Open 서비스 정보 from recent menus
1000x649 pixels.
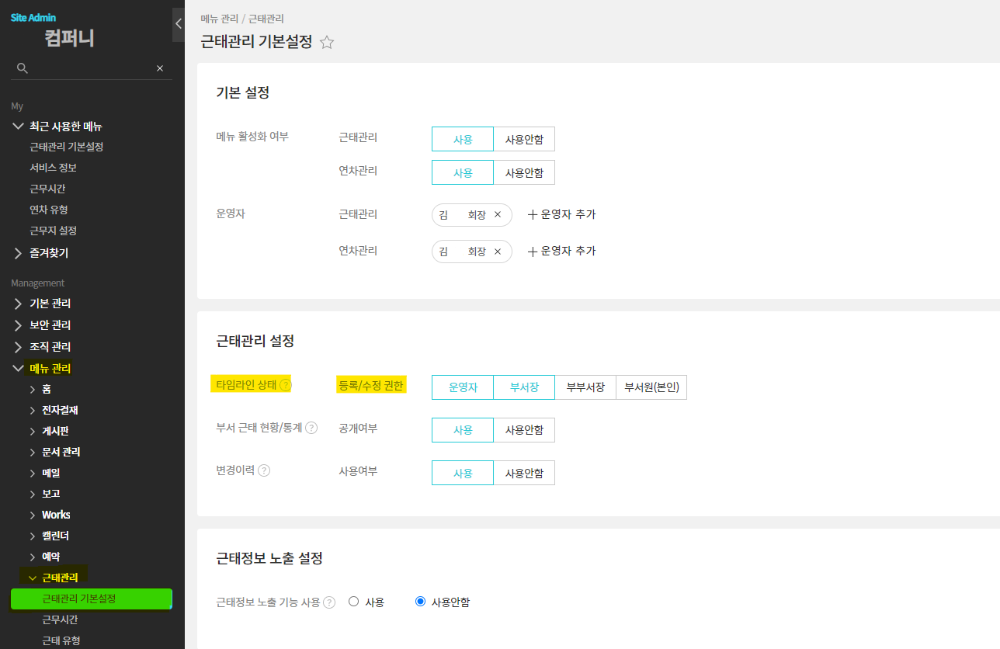(x=53, y=168)
